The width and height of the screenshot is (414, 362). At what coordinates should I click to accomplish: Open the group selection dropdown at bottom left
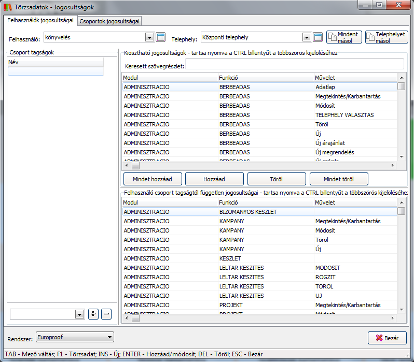coord(79,314)
